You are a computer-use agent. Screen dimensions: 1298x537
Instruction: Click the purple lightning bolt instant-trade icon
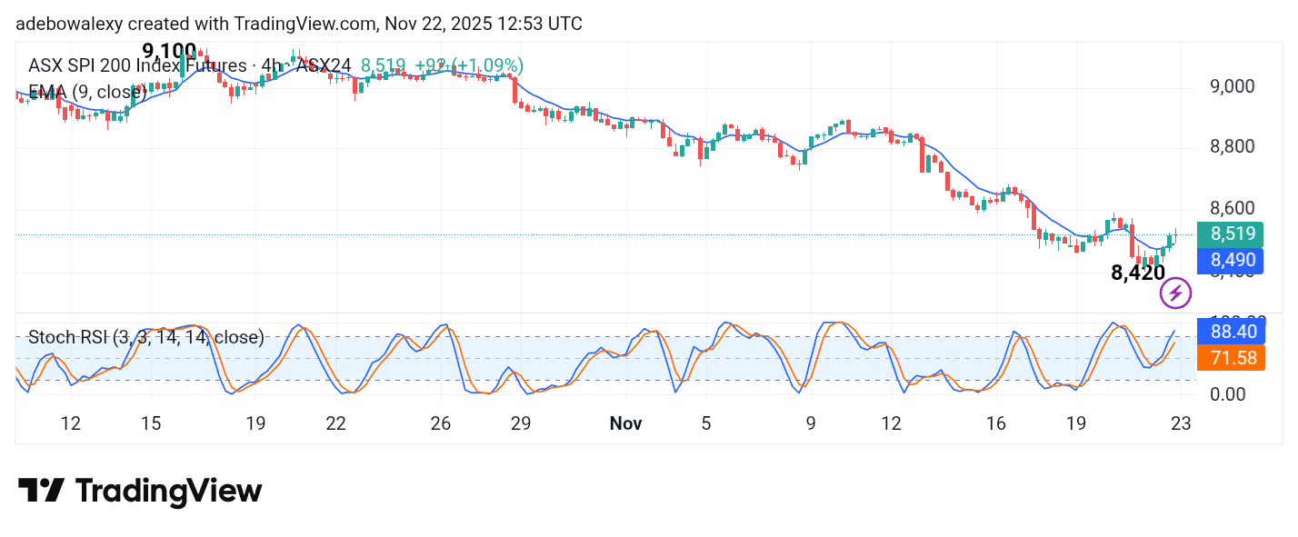(x=1174, y=292)
